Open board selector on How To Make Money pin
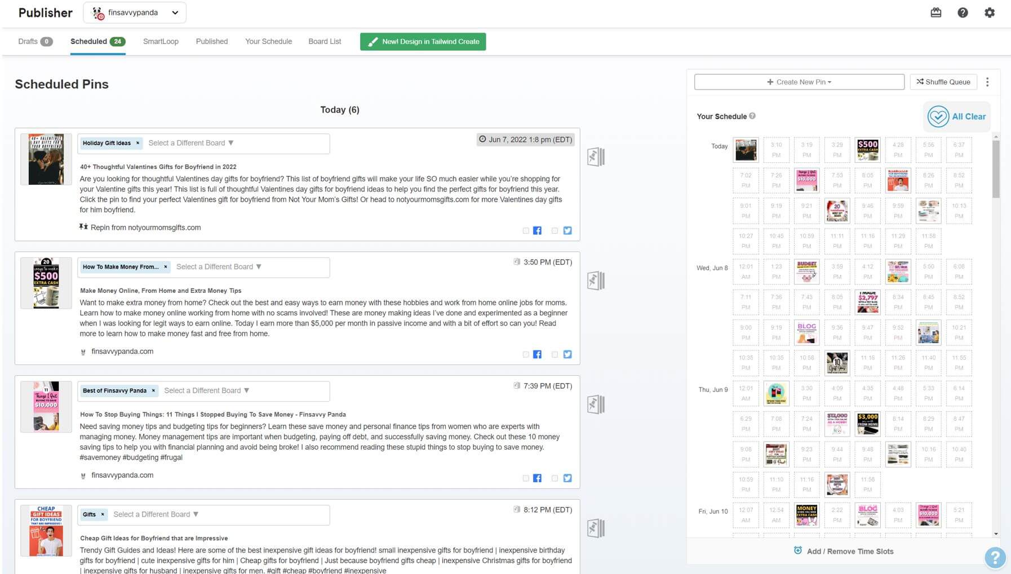This screenshot has width=1011, height=574. [x=219, y=267]
